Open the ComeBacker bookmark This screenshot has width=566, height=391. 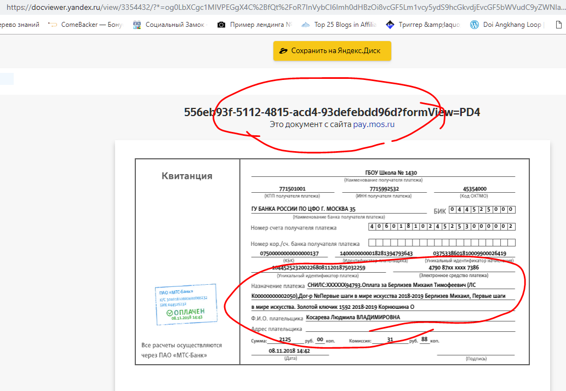85,25
